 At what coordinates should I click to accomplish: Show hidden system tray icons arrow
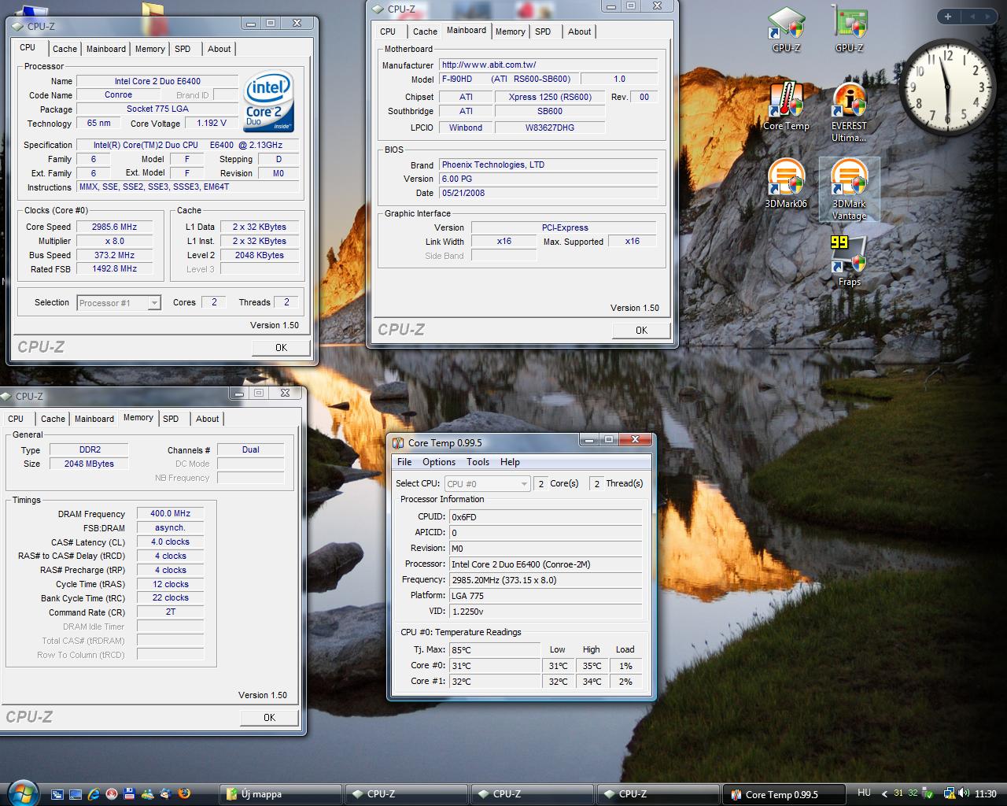884,794
